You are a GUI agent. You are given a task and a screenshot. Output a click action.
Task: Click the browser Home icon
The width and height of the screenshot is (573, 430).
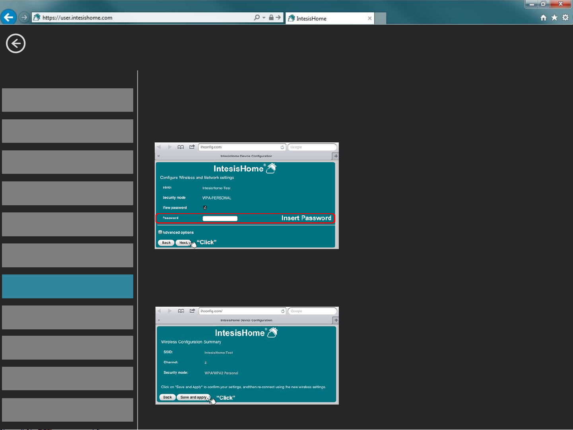(544, 18)
